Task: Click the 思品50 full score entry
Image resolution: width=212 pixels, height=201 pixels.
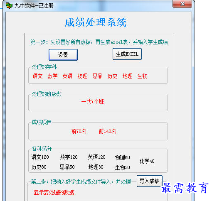Action: click(x=67, y=167)
